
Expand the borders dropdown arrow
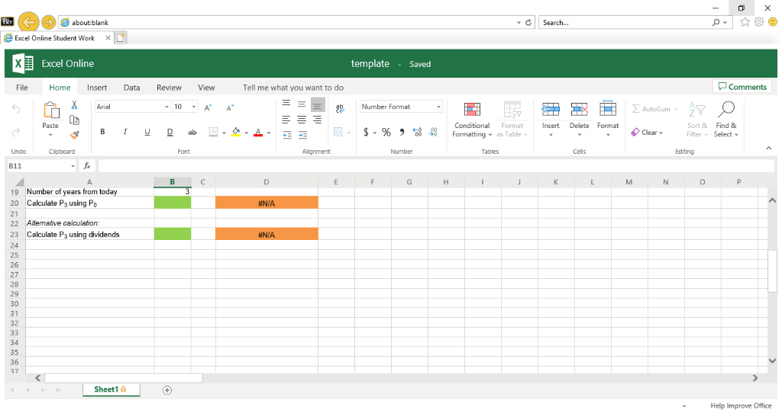coord(224,133)
